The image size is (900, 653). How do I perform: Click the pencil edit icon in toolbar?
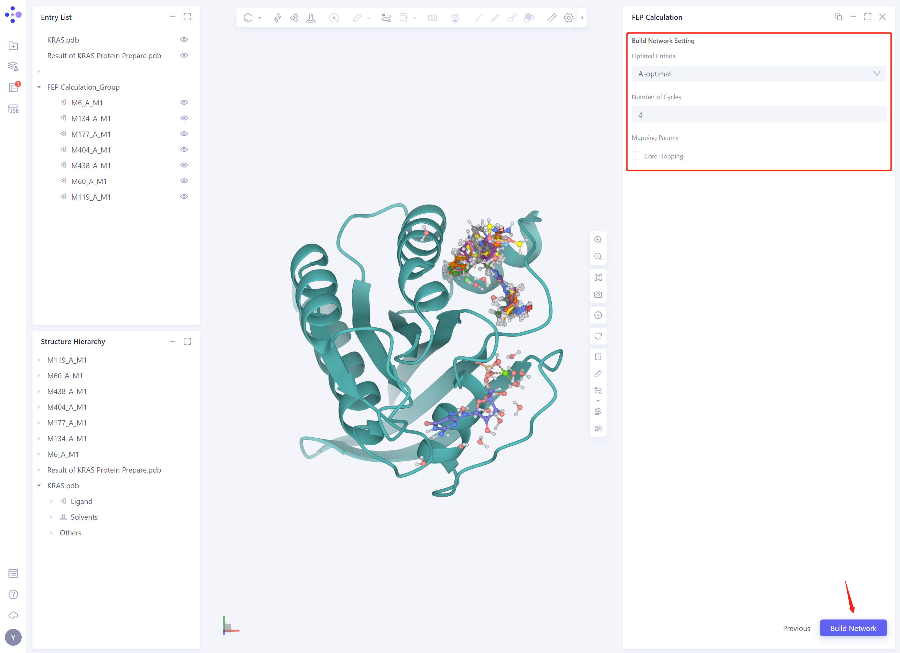tap(552, 18)
